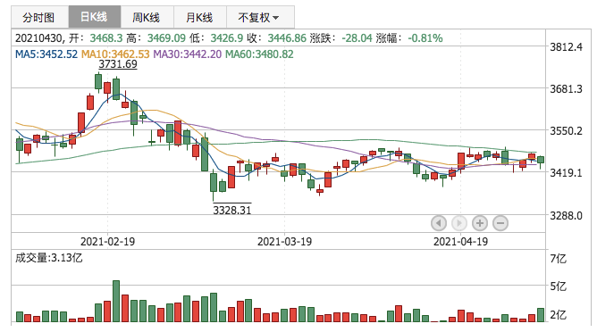Switch to the 分时图 tab
The width and height of the screenshot is (597, 332).
tap(39, 17)
